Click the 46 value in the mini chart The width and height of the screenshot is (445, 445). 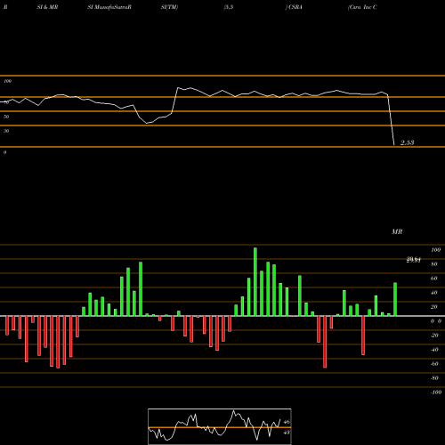[287, 422]
